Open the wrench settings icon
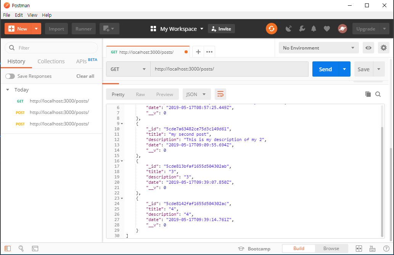Image resolution: width=394 pixels, height=255 pixels. 302,29
